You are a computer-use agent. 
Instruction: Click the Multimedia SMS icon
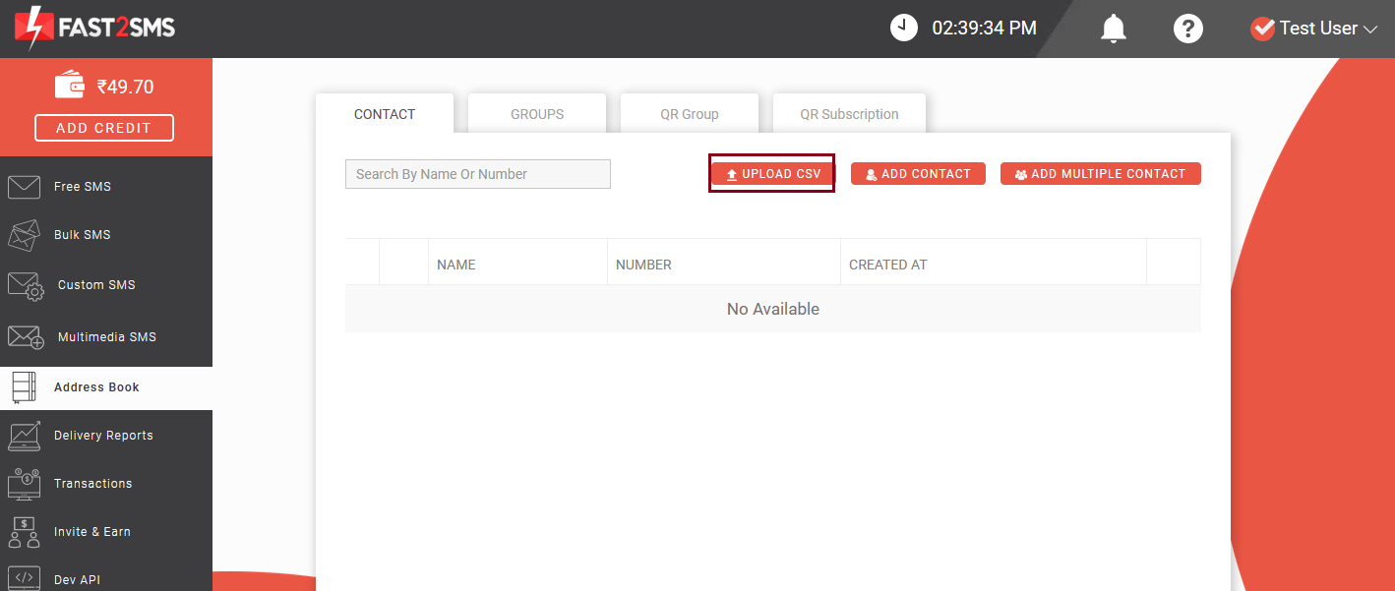click(26, 337)
